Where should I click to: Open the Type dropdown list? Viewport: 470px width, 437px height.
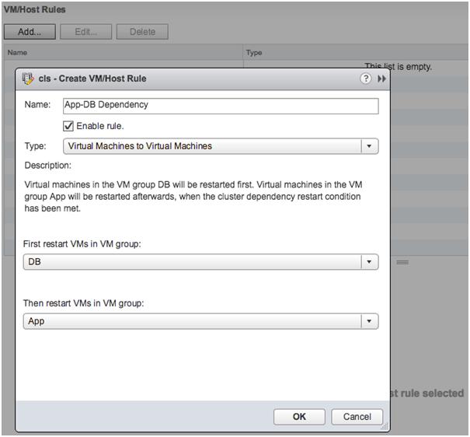point(221,146)
